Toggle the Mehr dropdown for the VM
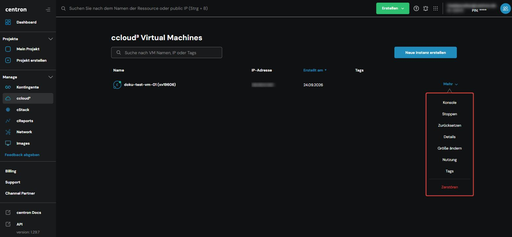The height and width of the screenshot is (237, 512). pyautogui.click(x=450, y=84)
